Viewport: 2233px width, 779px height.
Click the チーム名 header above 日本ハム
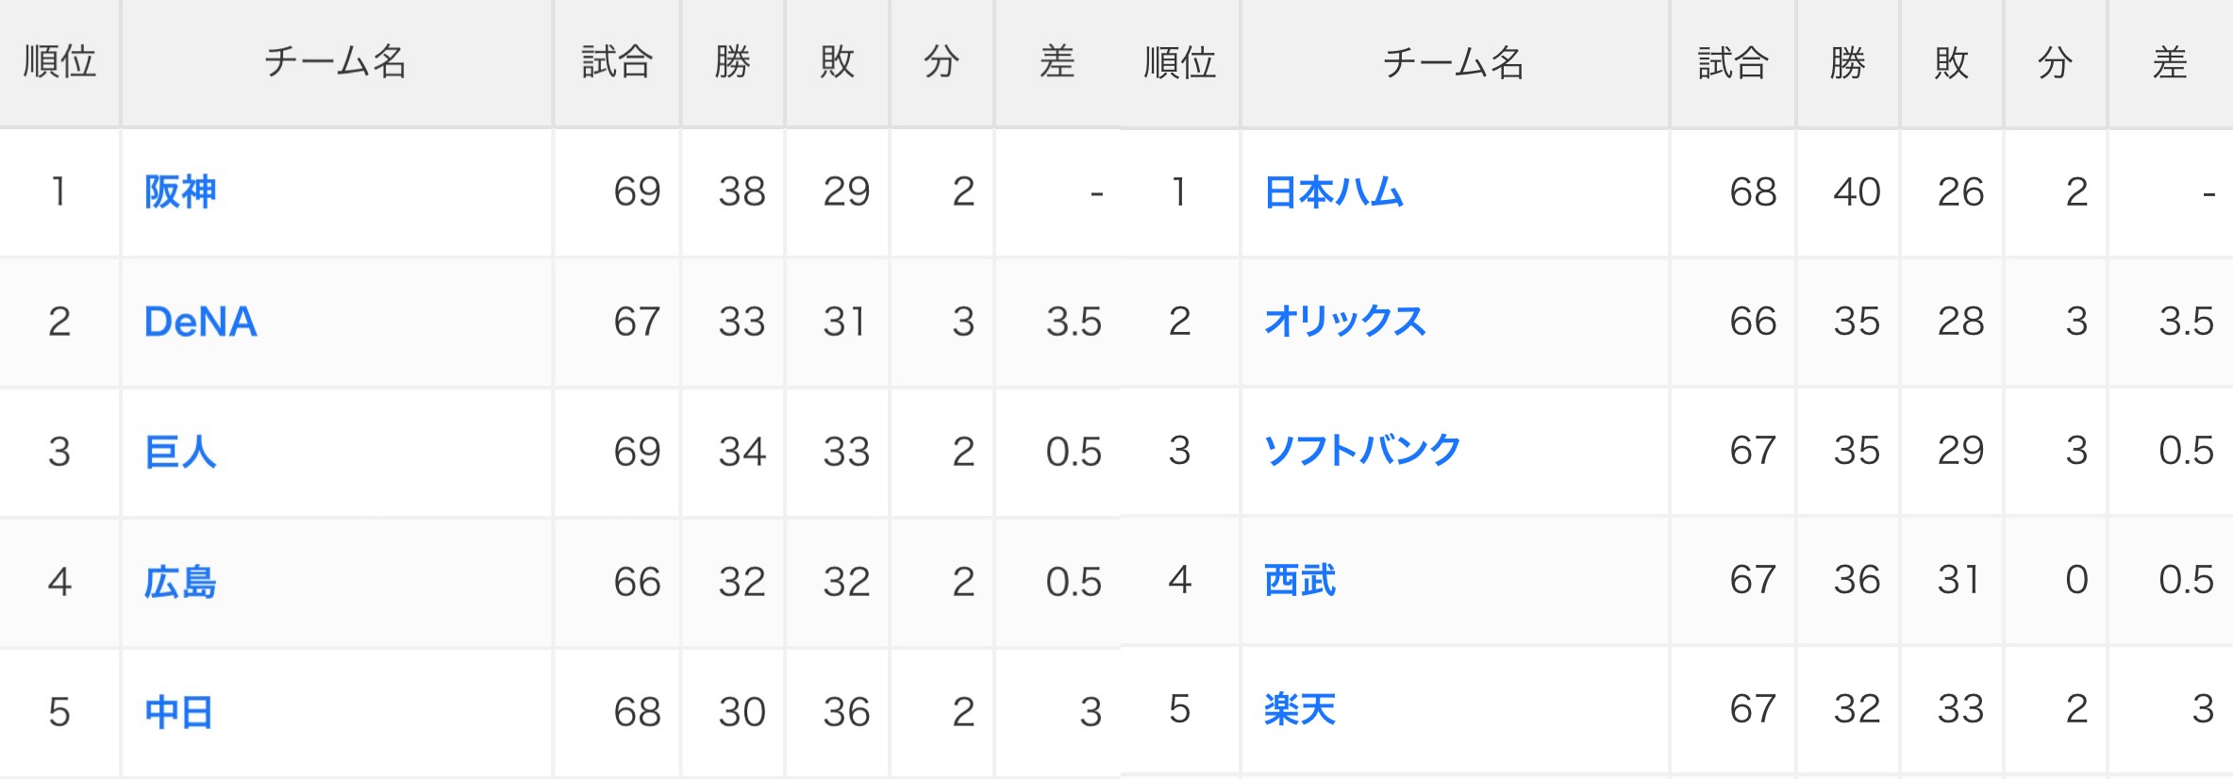click(x=1453, y=63)
